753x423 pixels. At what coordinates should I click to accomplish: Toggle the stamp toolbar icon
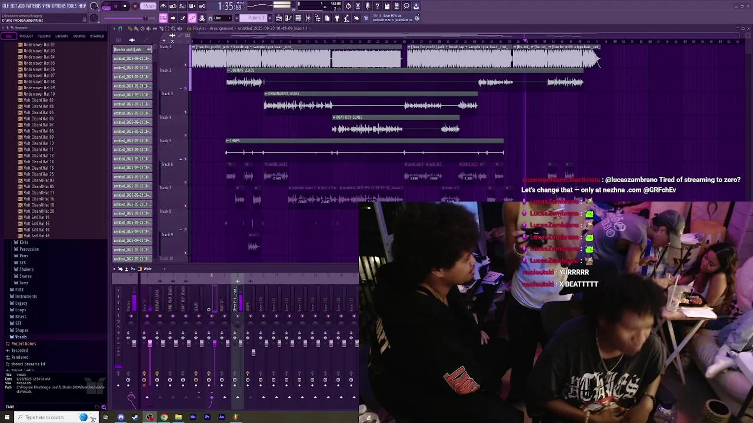click(202, 18)
